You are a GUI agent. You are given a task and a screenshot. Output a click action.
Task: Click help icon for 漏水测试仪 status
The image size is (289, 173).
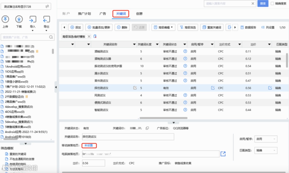click(x=185, y=73)
